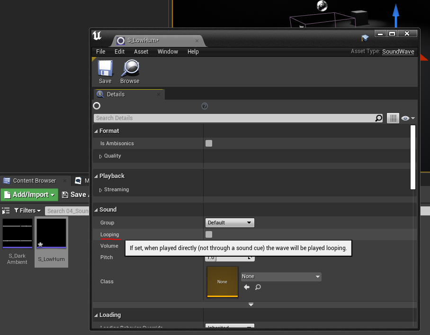430x335 pixels.
Task: Expand the Streaming property group
Action: coord(101,190)
